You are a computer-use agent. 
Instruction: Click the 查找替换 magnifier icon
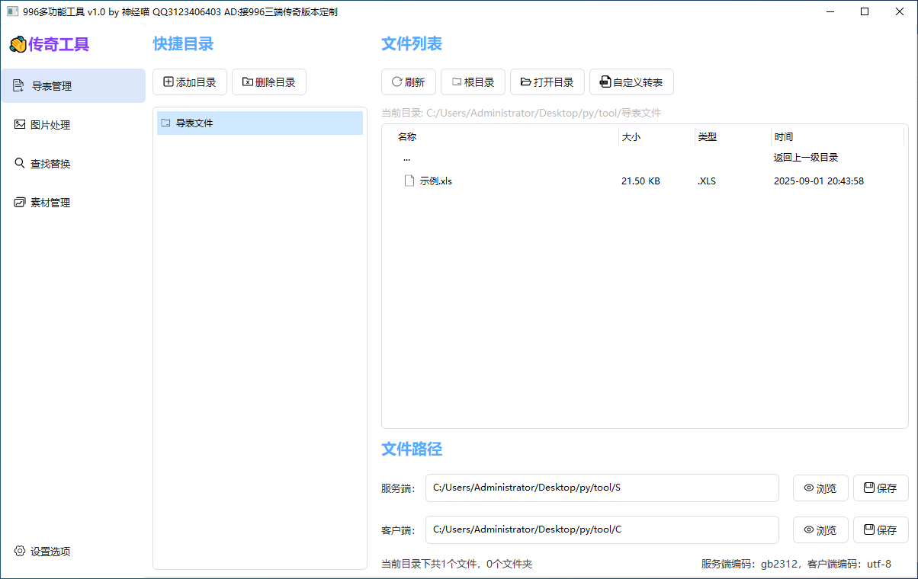pos(20,163)
